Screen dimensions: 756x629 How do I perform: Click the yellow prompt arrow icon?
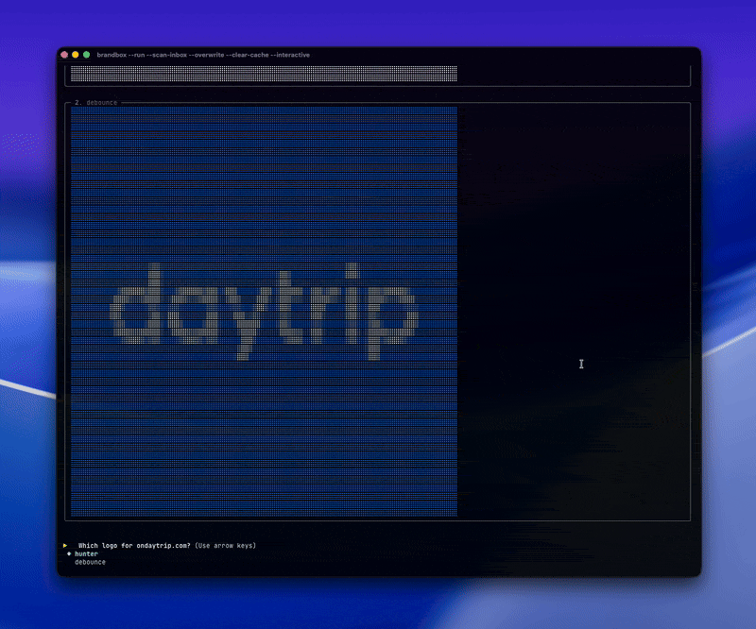coord(65,546)
